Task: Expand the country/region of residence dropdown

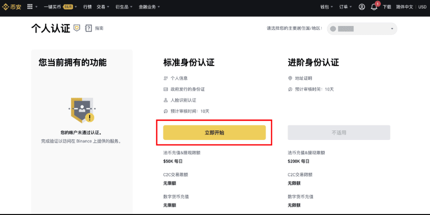Action: [362, 29]
